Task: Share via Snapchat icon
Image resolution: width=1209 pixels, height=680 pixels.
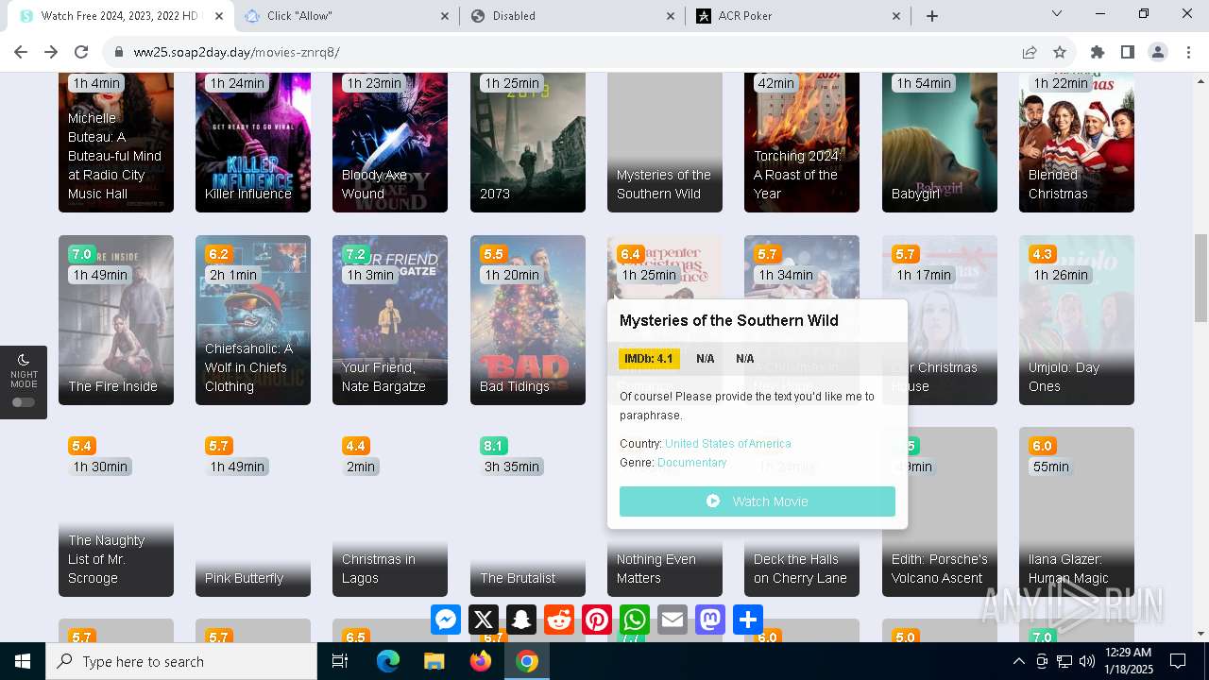Action: [x=521, y=620]
